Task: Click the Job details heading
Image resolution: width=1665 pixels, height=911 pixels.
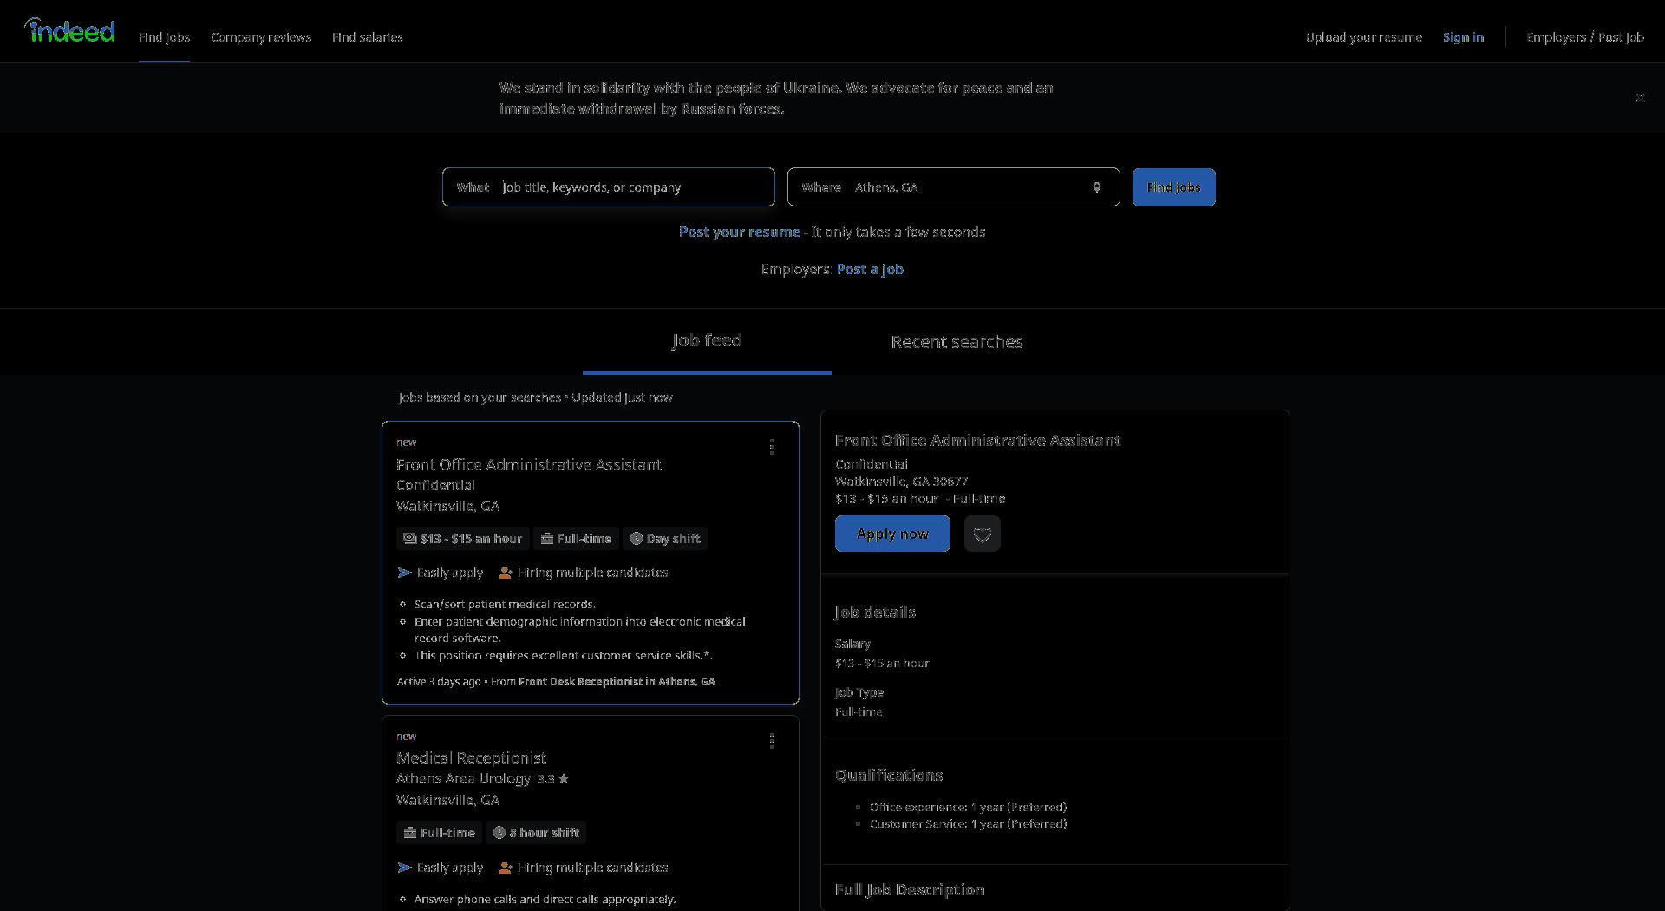Action: coord(875,613)
